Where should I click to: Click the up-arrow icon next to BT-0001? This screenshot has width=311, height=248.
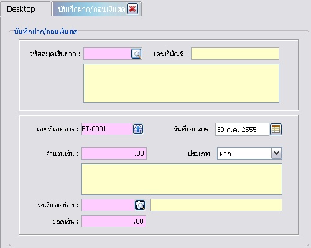[x=138, y=129]
